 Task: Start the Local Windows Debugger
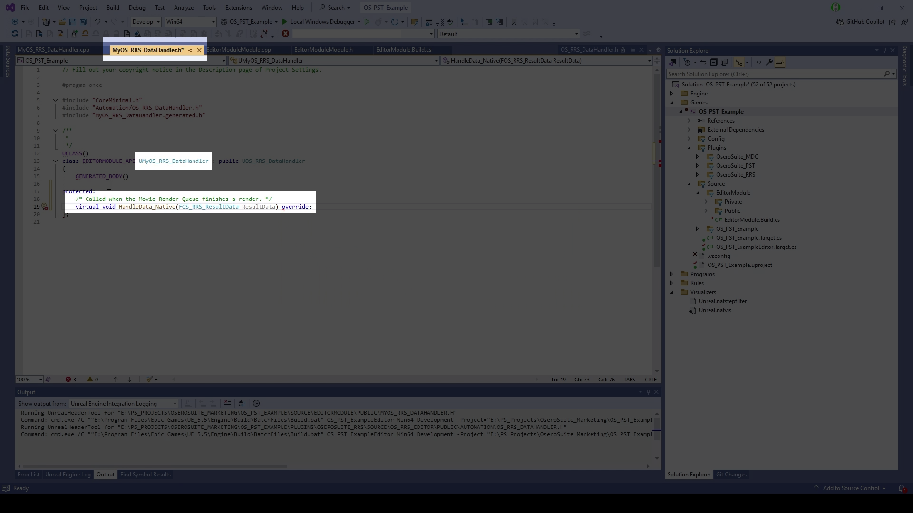321,22
